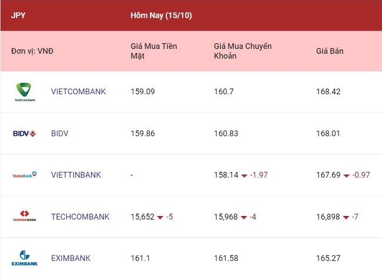The image size is (382, 279).
Task: Click the down arrow beside Viettinbank 167.69
Action: click(x=346, y=175)
